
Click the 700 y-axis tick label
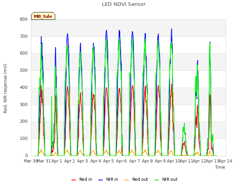point(24,36)
